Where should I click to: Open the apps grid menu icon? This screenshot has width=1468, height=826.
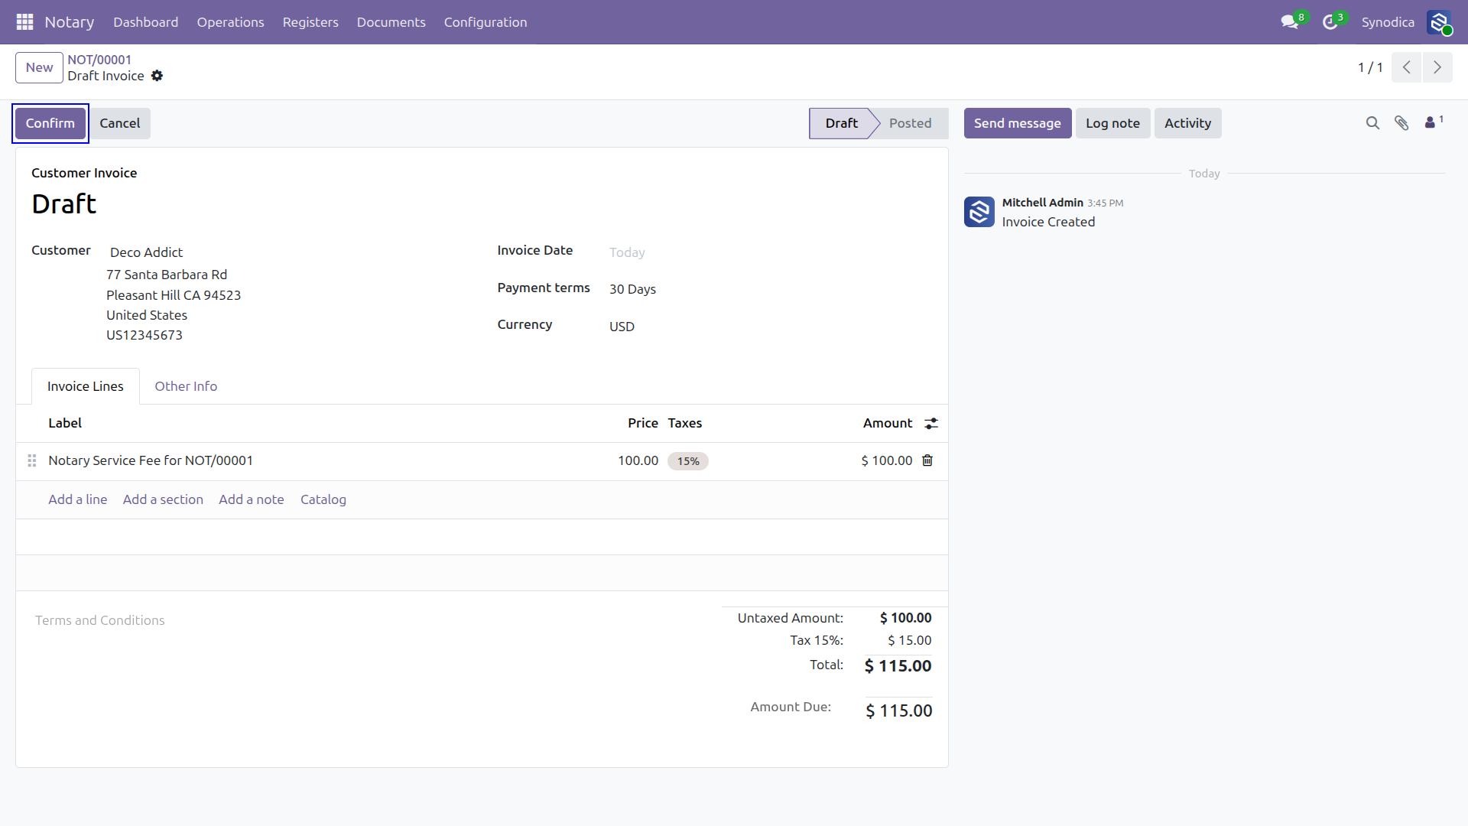[x=24, y=22]
